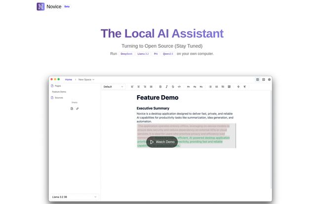Toggle strikethrough formatting
This screenshot has height=204, width=321.
coord(173,87)
